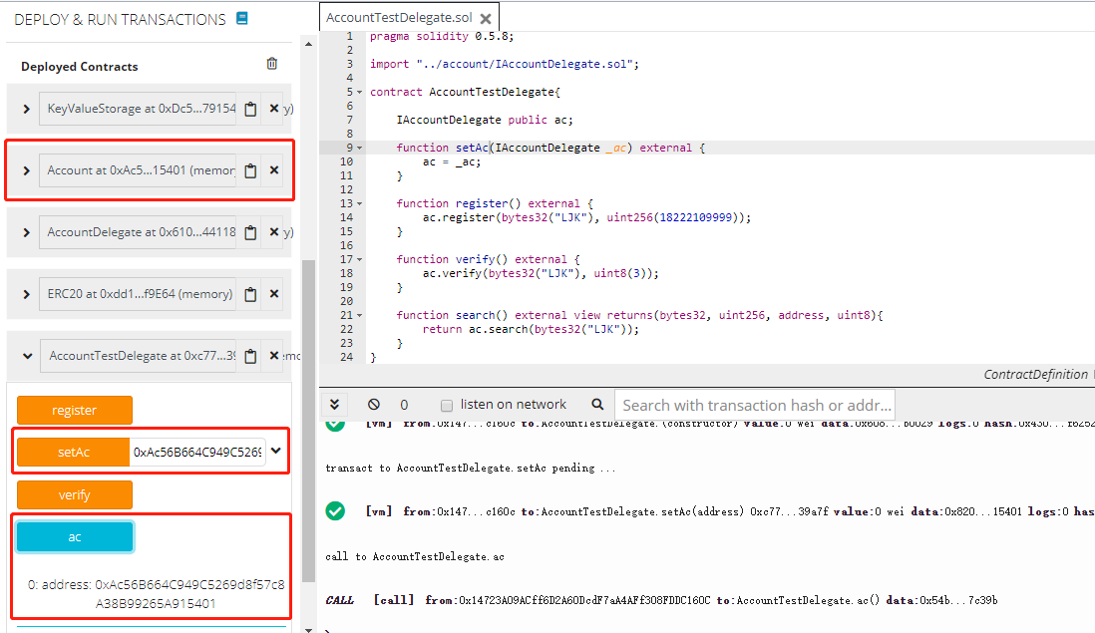1095x633 pixels.
Task: Fold search function at line 21
Action: tap(360, 315)
